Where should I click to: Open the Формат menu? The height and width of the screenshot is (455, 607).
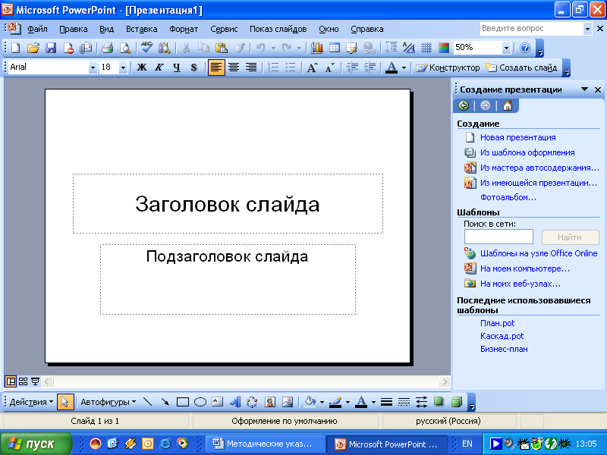tap(184, 29)
